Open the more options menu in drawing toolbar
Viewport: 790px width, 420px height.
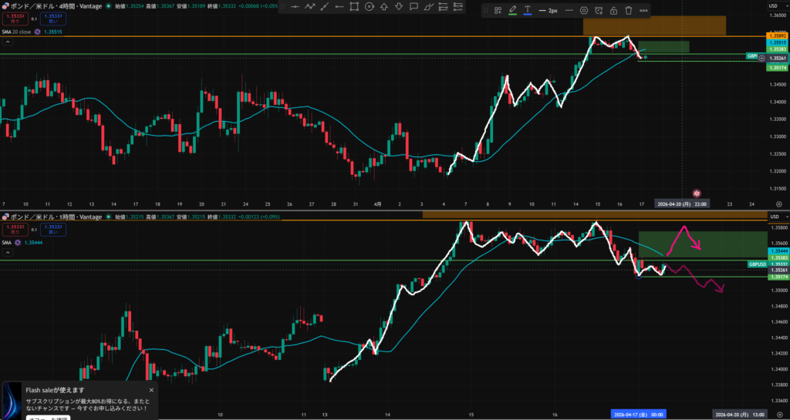pos(643,11)
